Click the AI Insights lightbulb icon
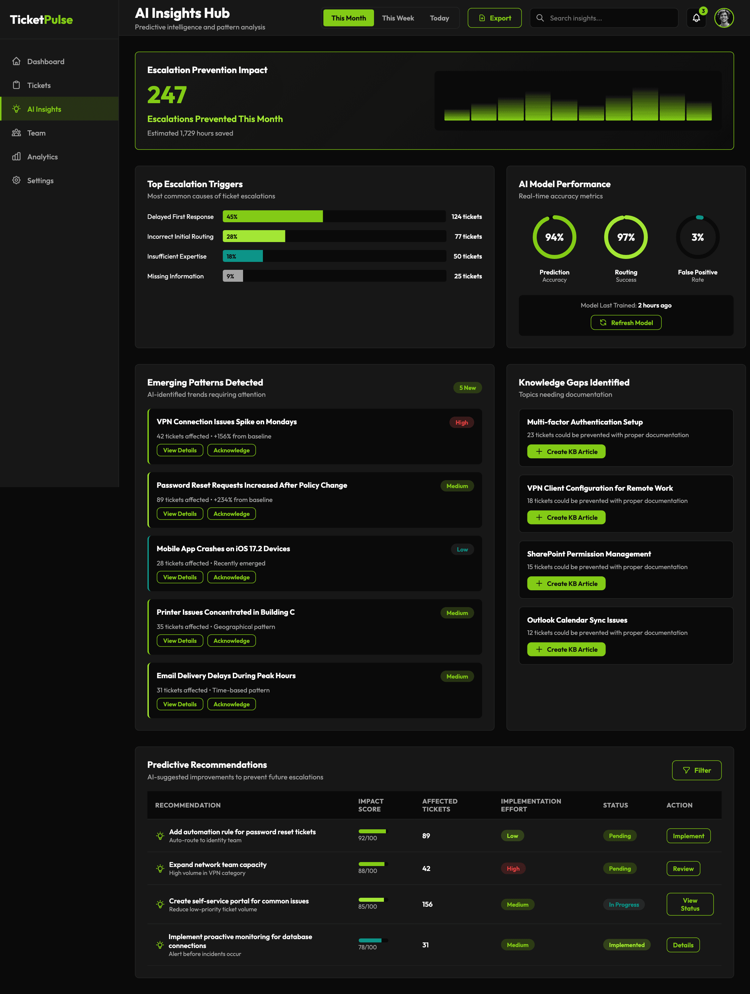Viewport: 750px width, 994px height. 17,109
